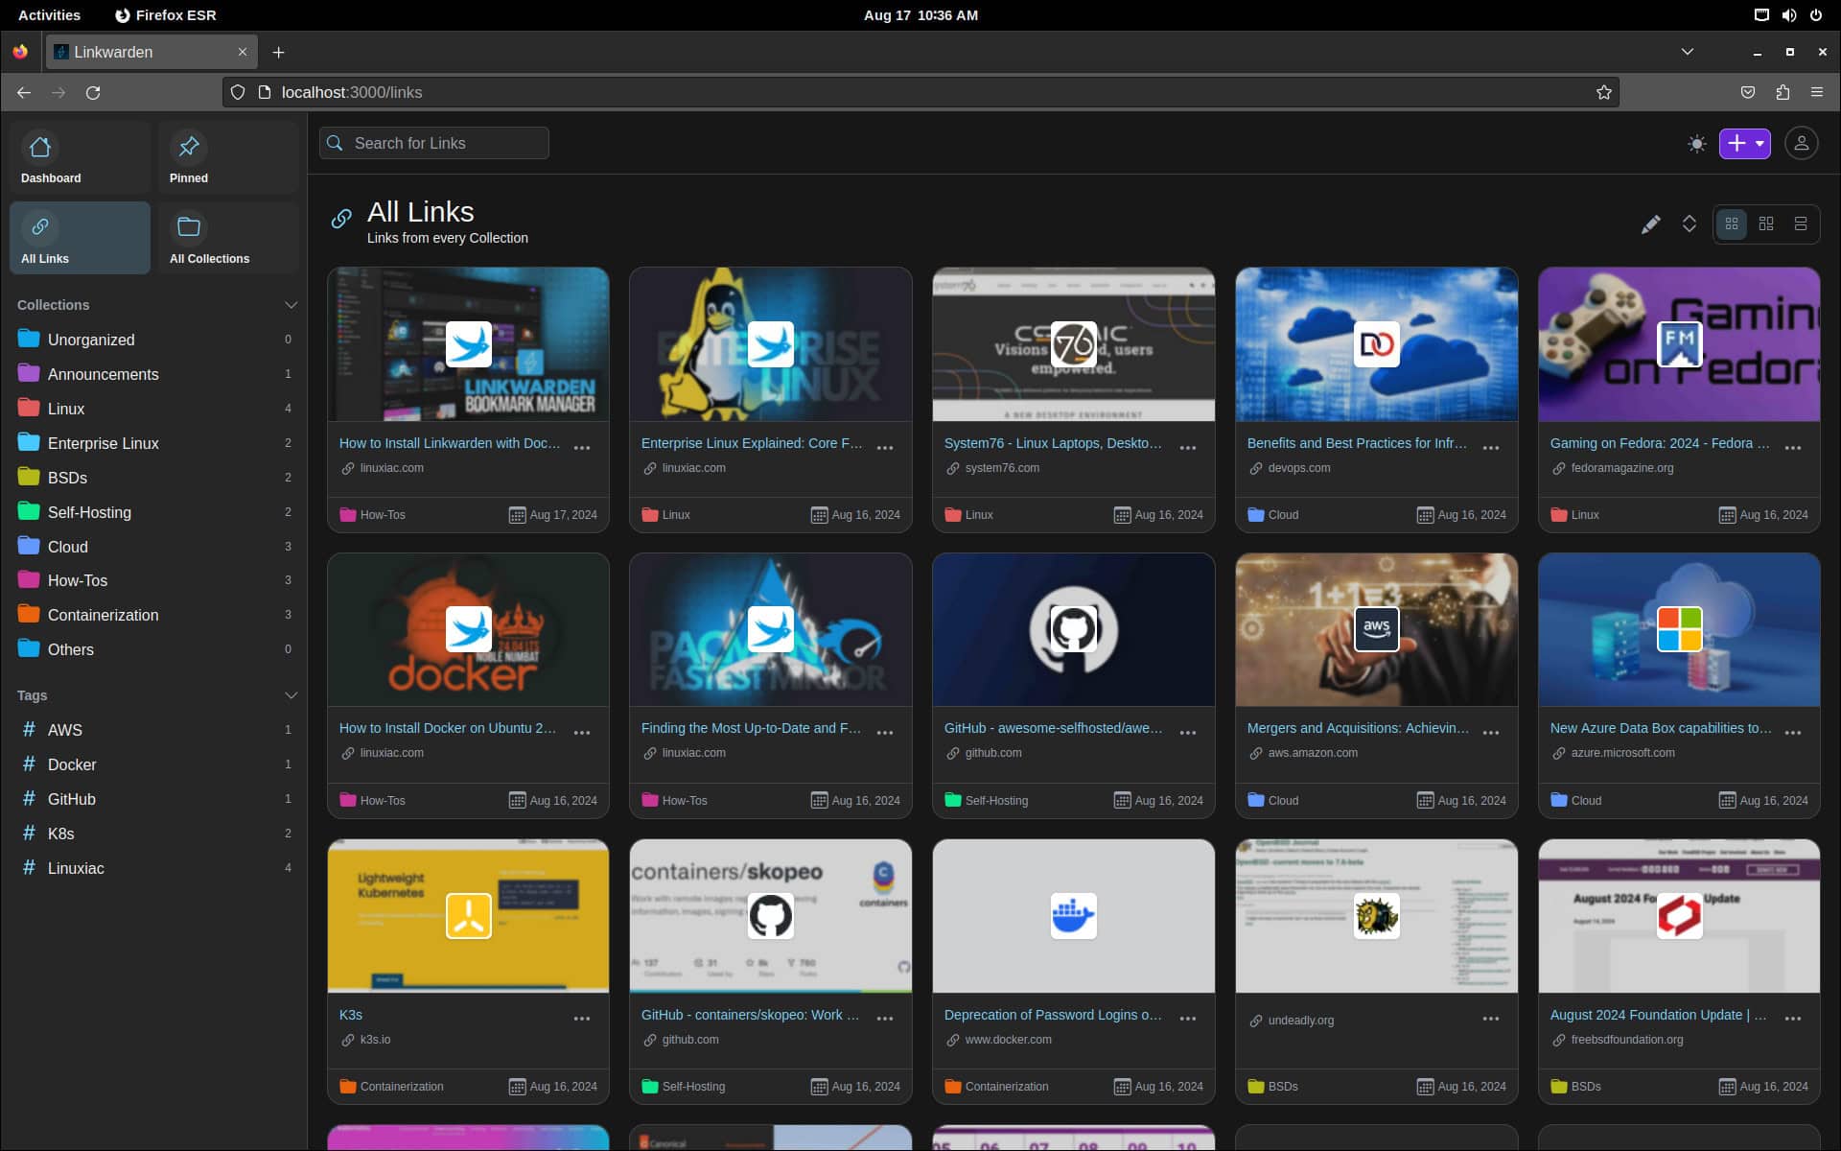Screen dimensions: 1841x1151
Task: Open the Pinned links section
Action: [x=189, y=148]
